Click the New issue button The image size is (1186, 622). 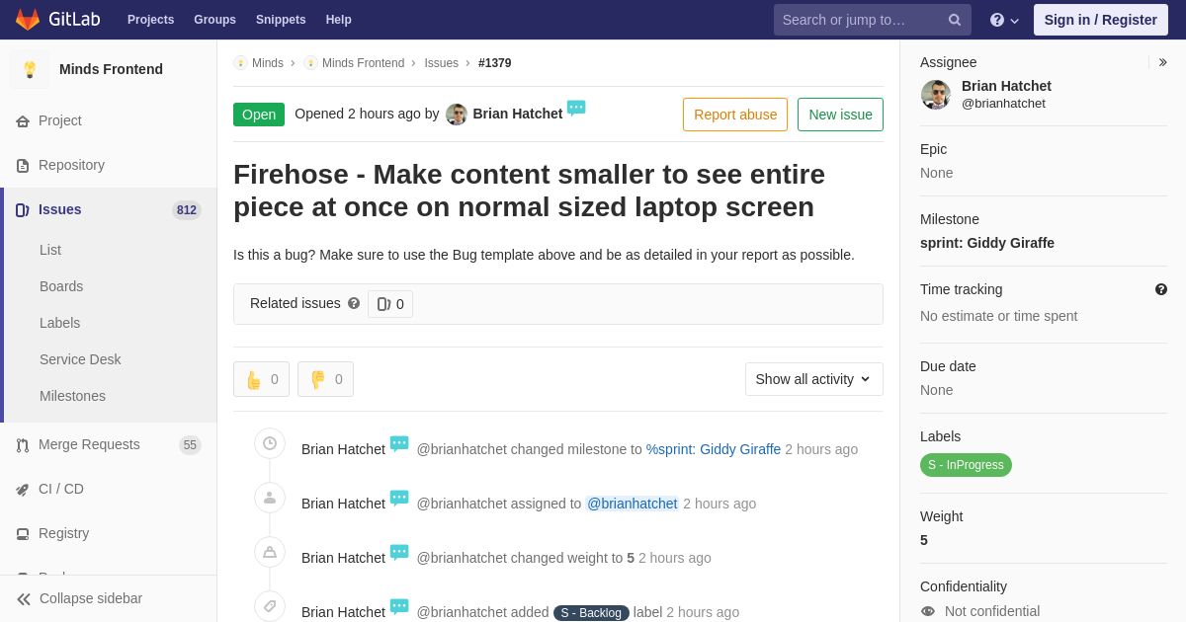coord(840,115)
